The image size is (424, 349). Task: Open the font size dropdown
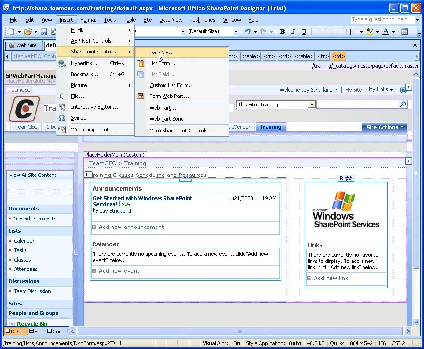point(236,32)
